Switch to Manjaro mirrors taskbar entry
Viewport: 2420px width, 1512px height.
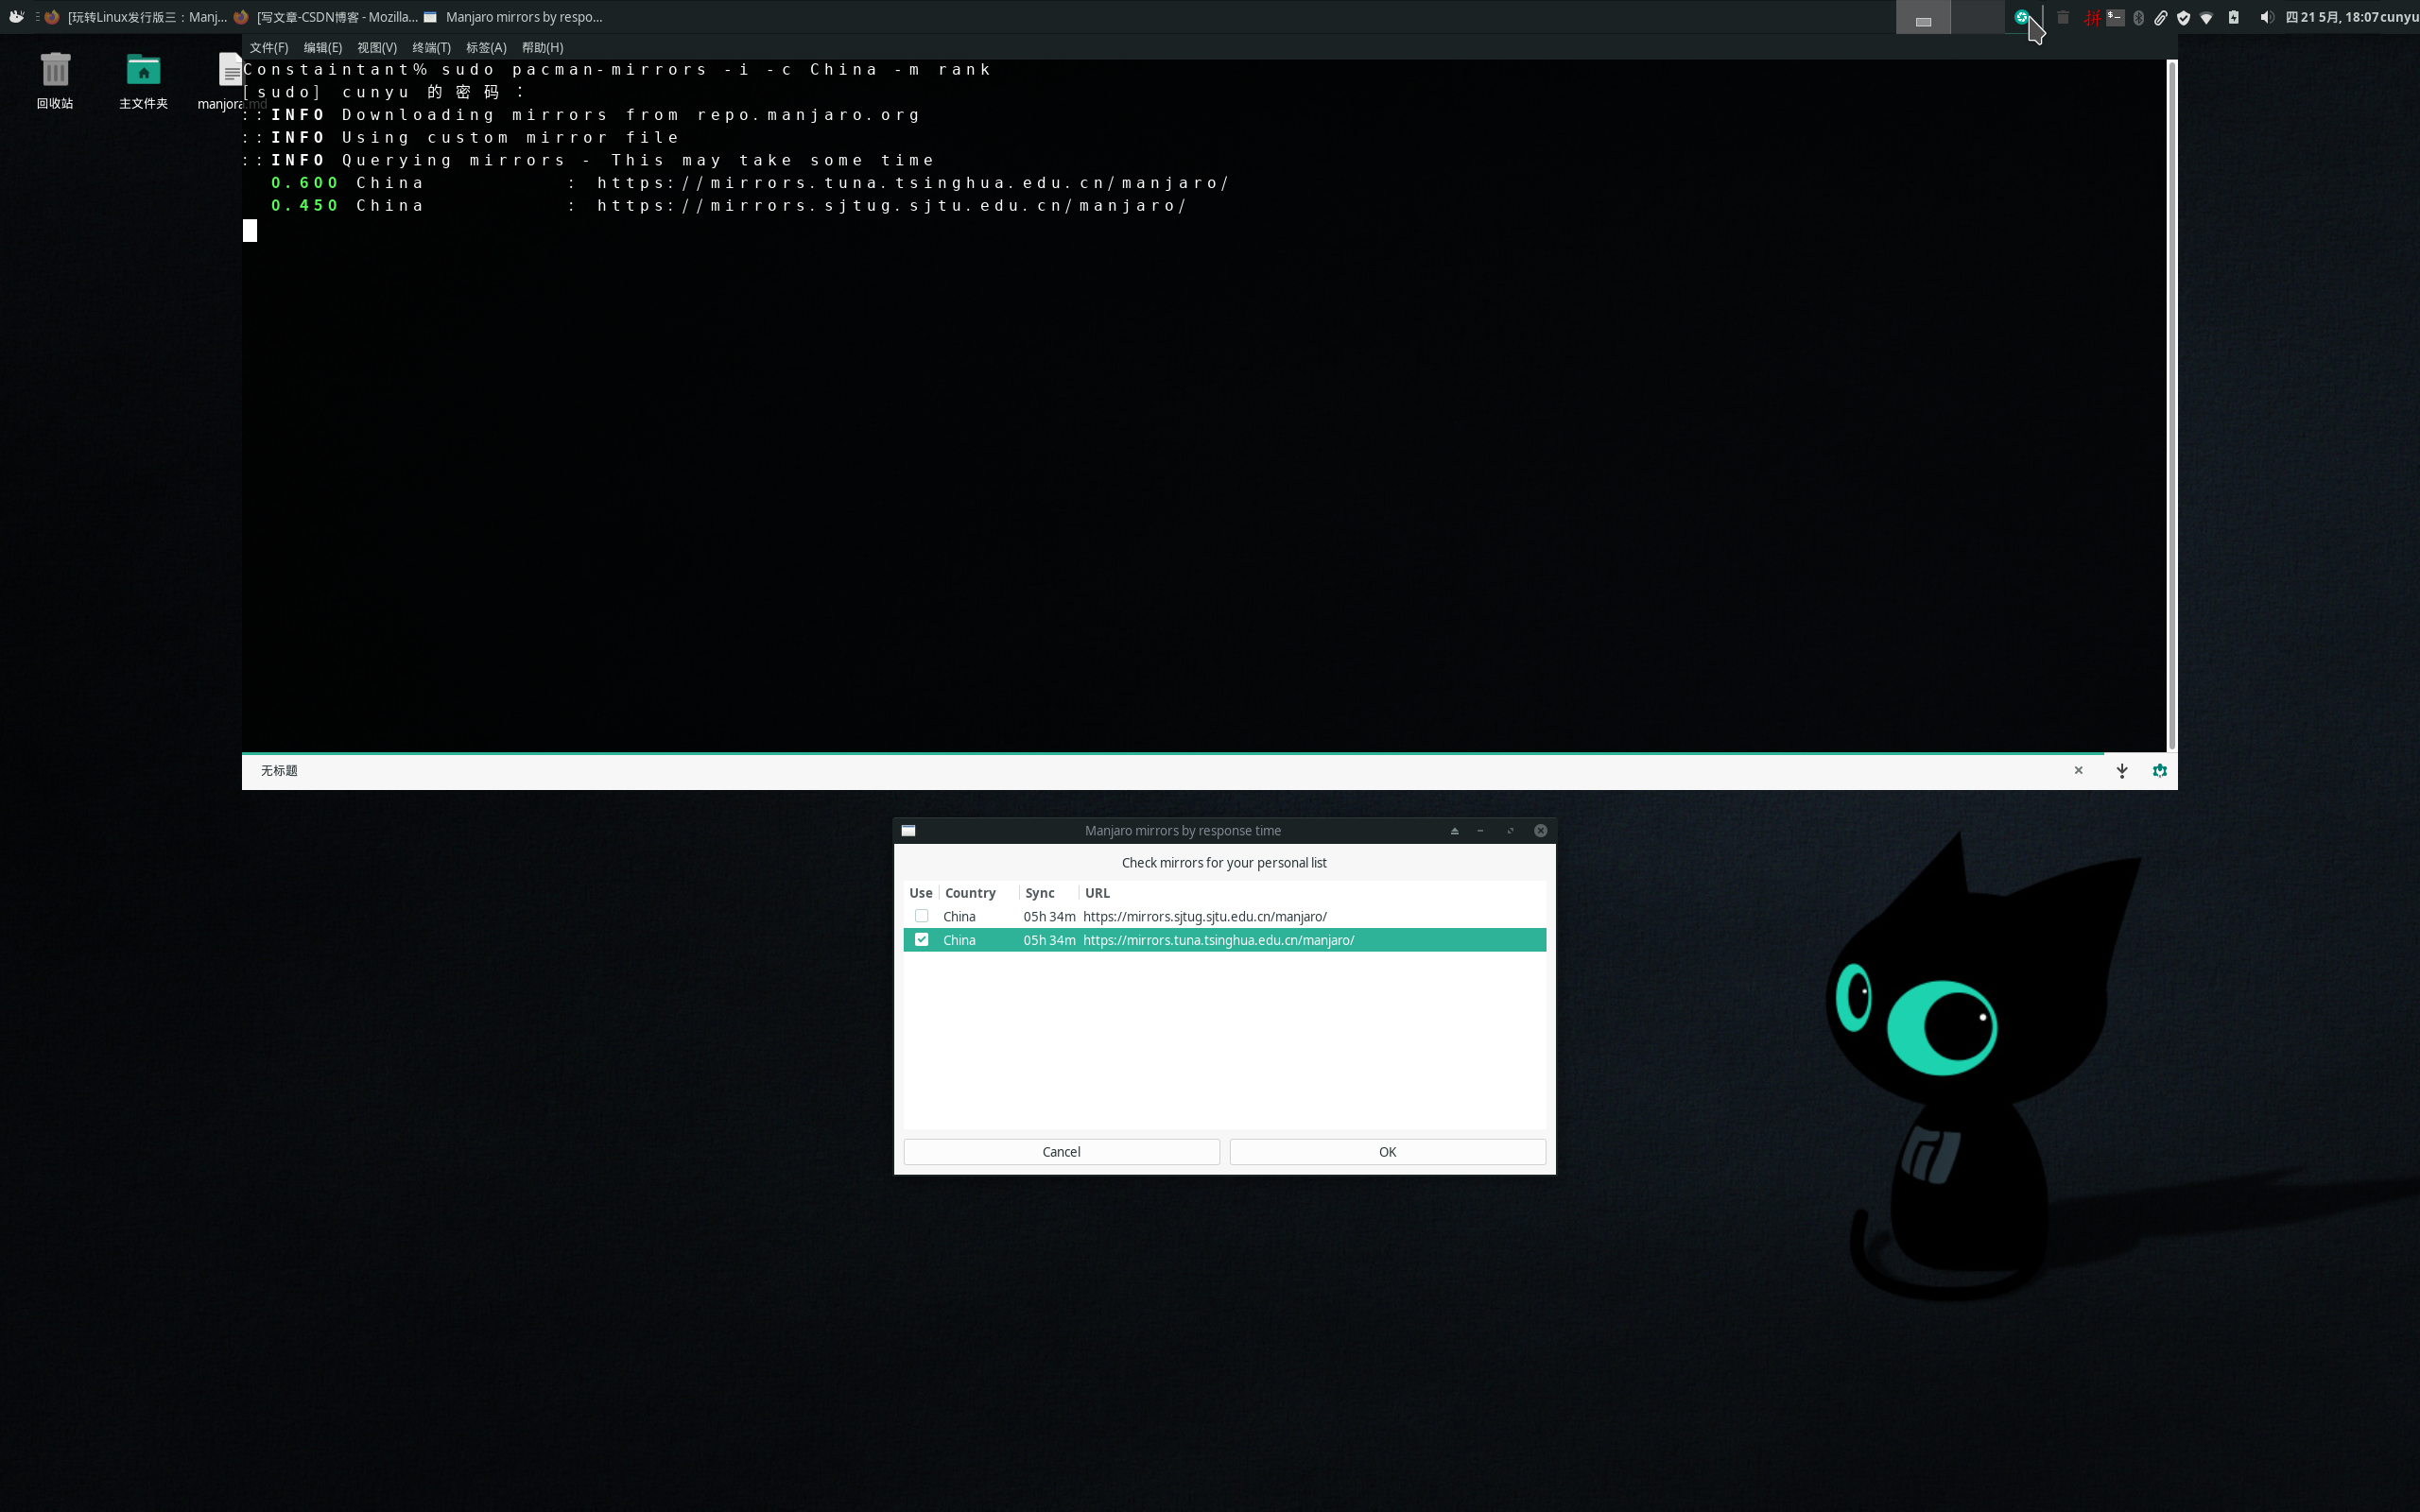coord(513,17)
